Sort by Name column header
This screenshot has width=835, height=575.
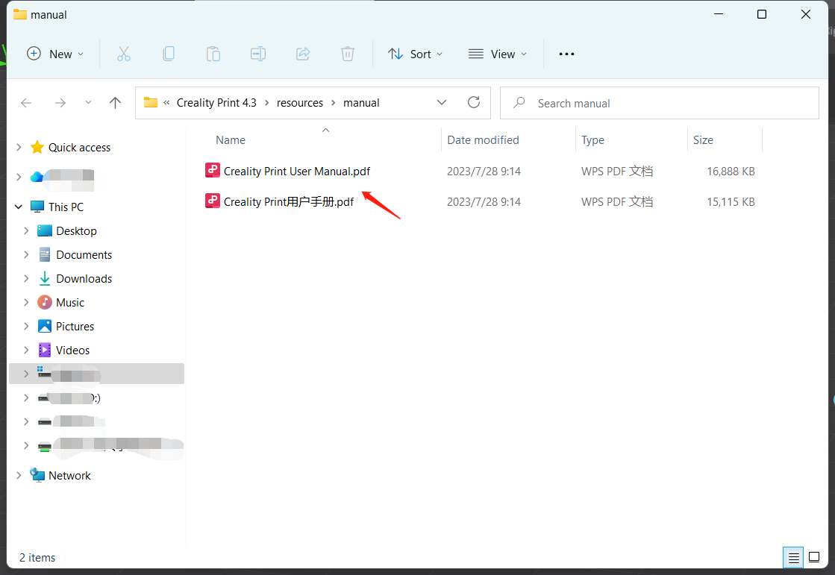[x=231, y=140]
